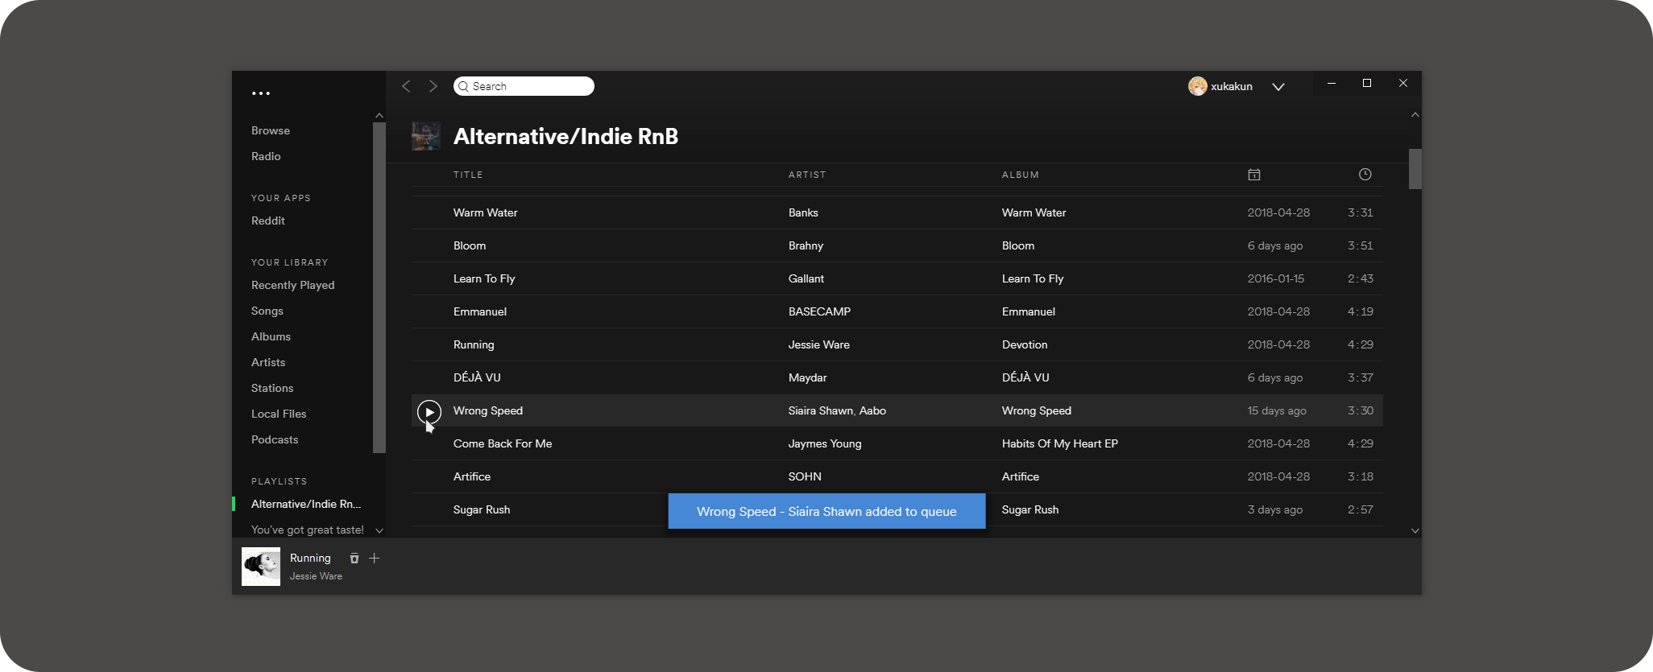Open Recently Played in library

point(292,285)
